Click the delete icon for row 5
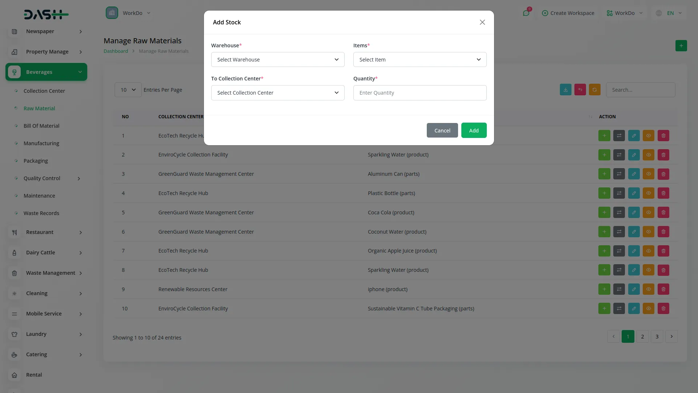This screenshot has height=393, width=698. (x=663, y=213)
